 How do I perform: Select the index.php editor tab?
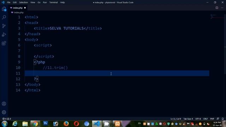coord(18,8)
